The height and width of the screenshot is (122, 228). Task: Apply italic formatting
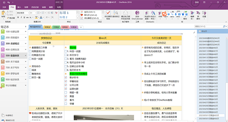(21, 18)
